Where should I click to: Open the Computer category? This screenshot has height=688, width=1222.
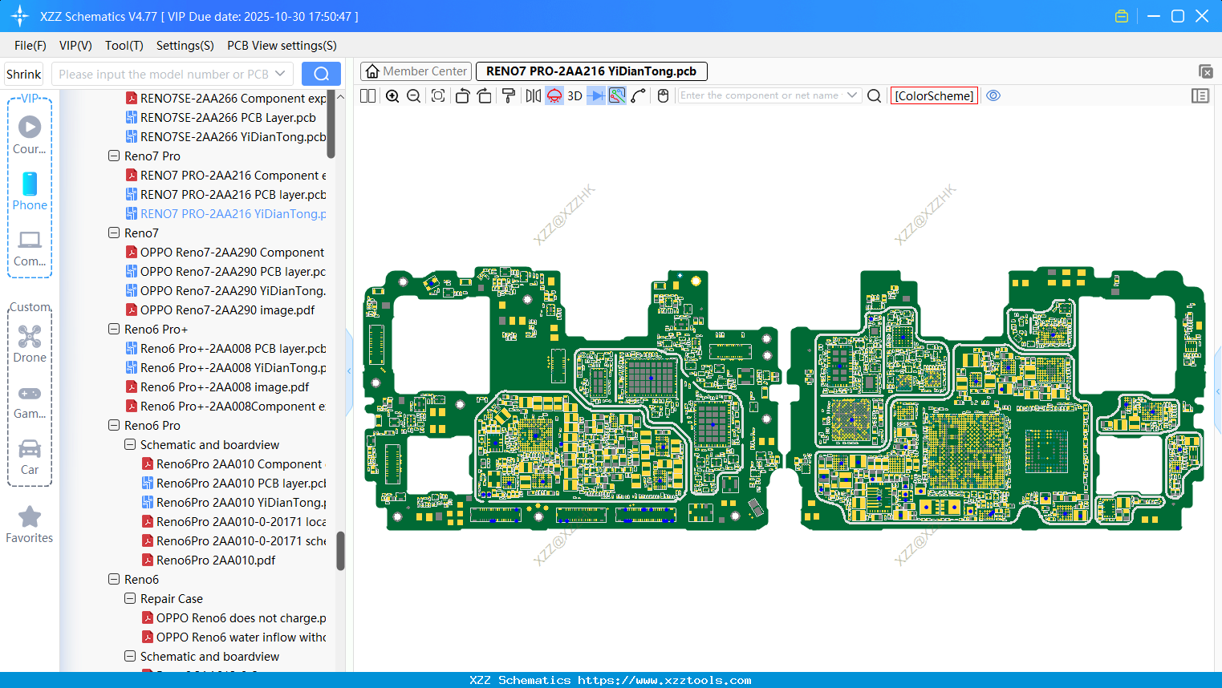pyautogui.click(x=30, y=248)
